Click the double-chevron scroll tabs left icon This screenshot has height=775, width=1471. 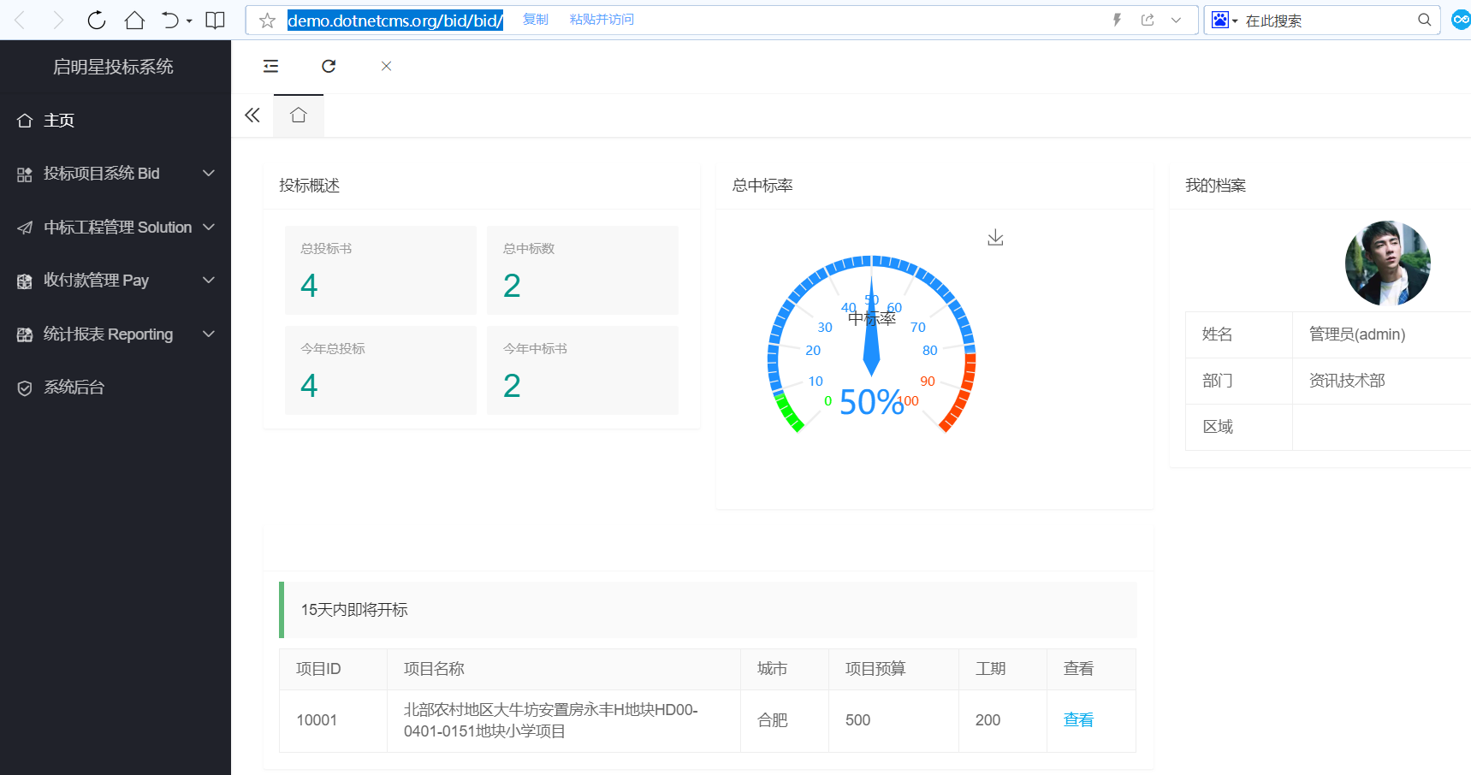click(x=252, y=115)
